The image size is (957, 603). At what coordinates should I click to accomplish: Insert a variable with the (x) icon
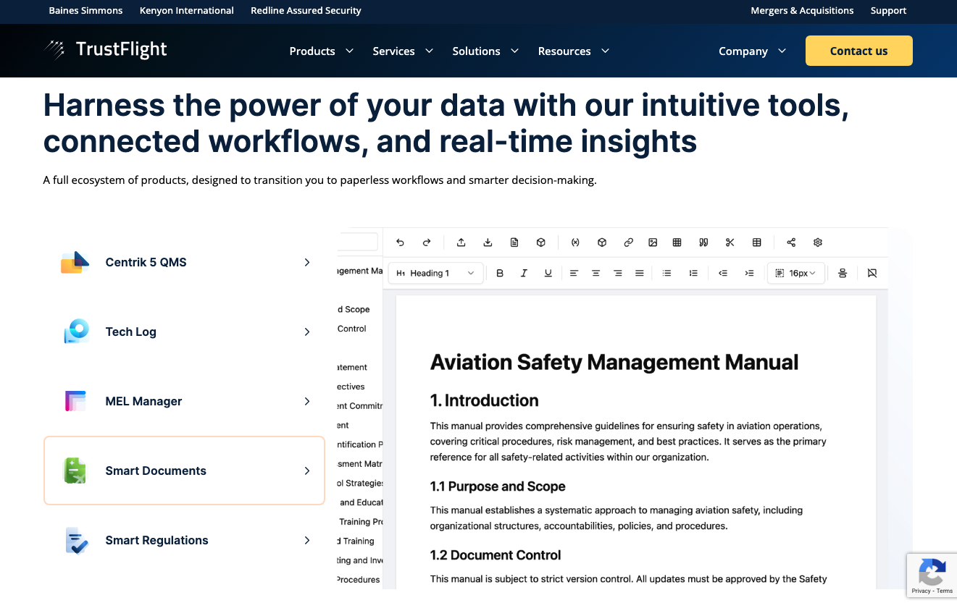pos(575,243)
